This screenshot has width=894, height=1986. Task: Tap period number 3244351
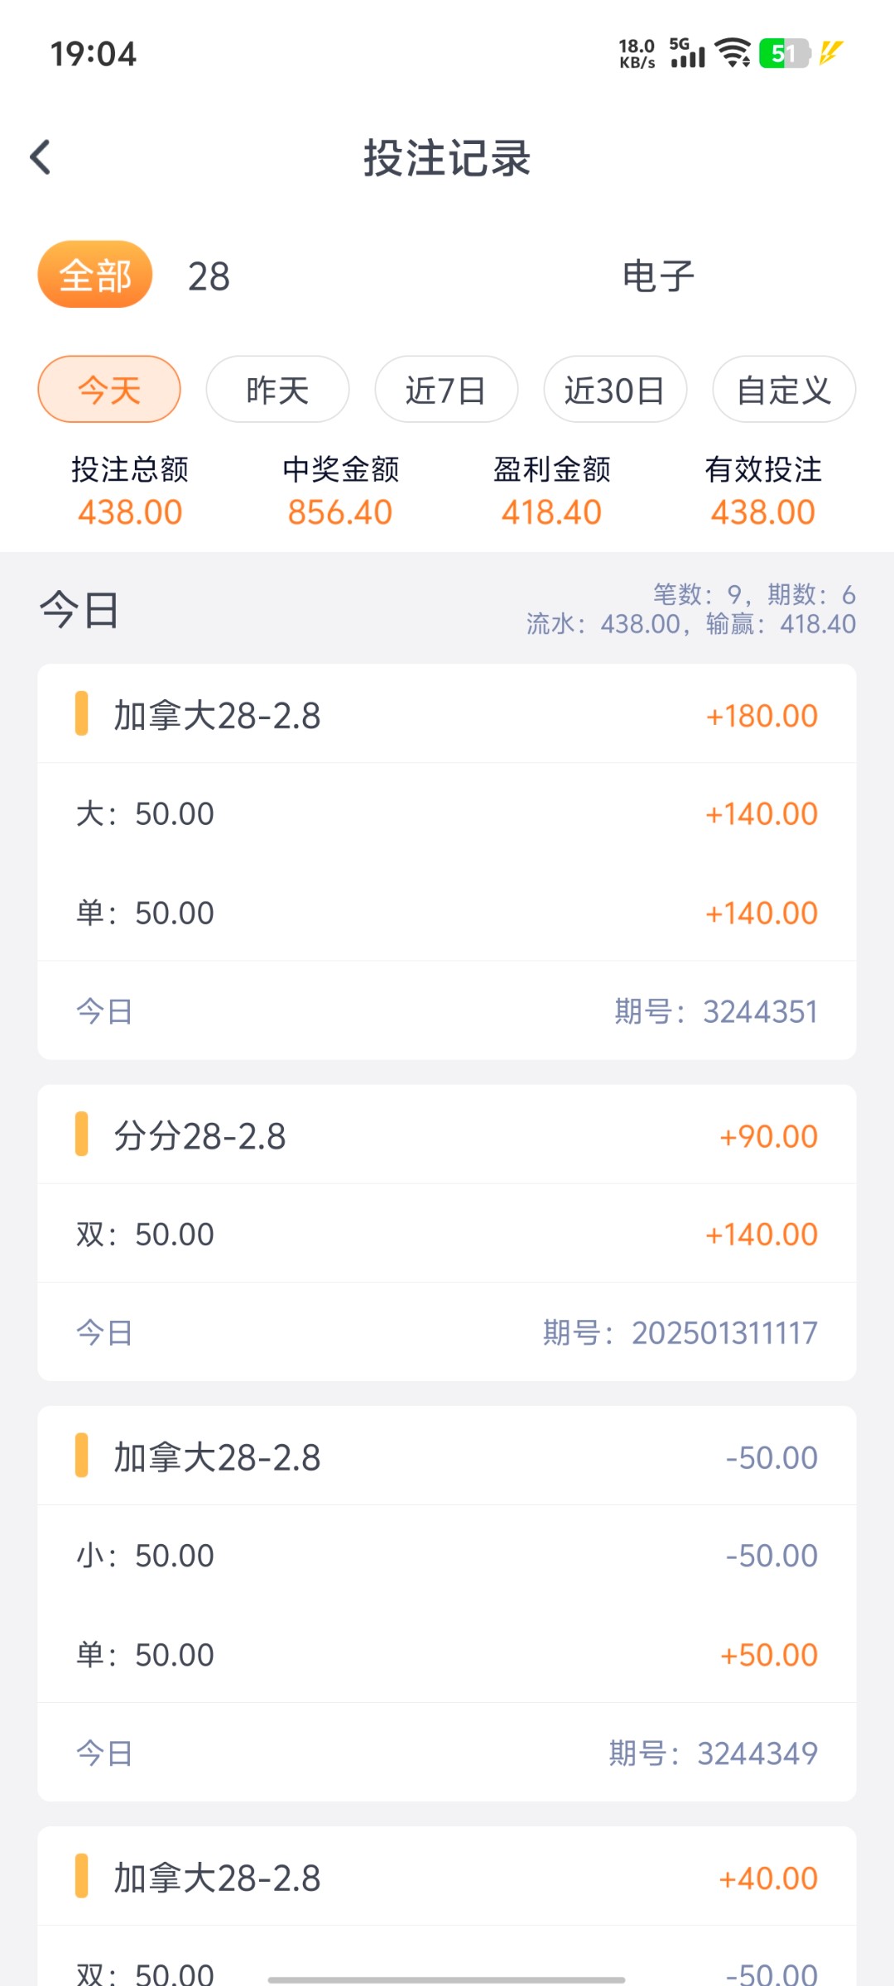[x=716, y=1011]
